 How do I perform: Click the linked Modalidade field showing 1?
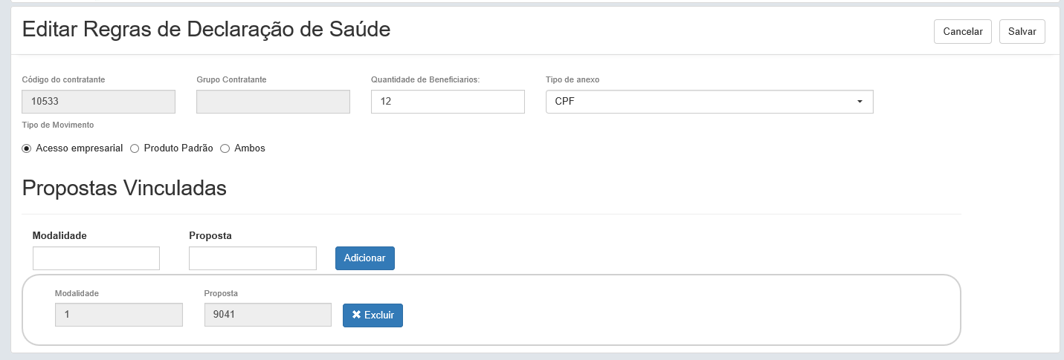(x=118, y=315)
